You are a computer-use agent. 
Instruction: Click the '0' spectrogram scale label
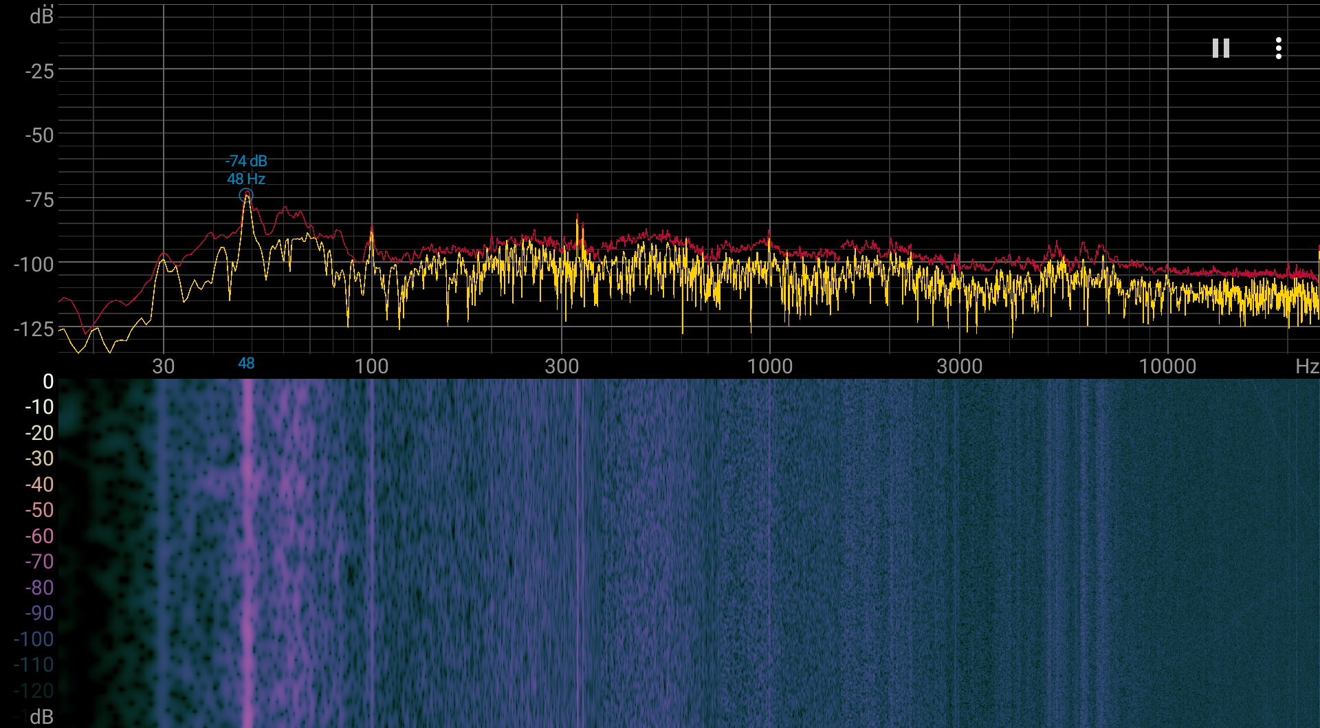tap(48, 382)
